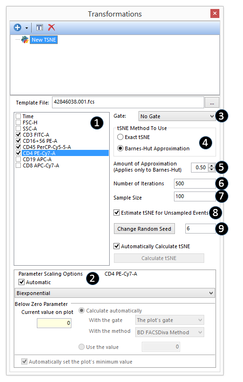The width and height of the screenshot is (243, 382).
Task: Open the BD FACSDiva Method dropdown
Action: click(170, 332)
